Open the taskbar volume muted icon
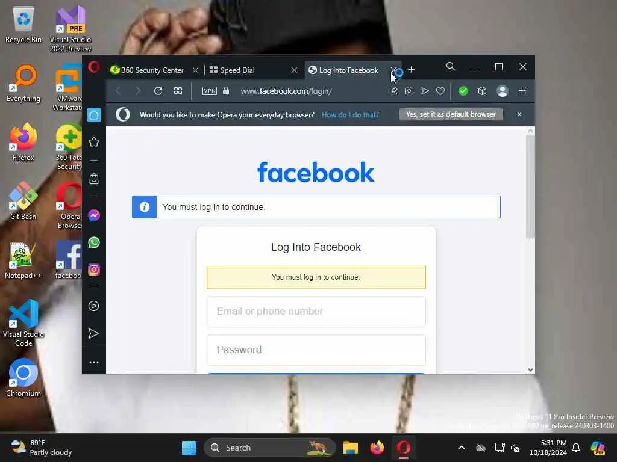Viewport: 617px width, 462px height. [515, 448]
